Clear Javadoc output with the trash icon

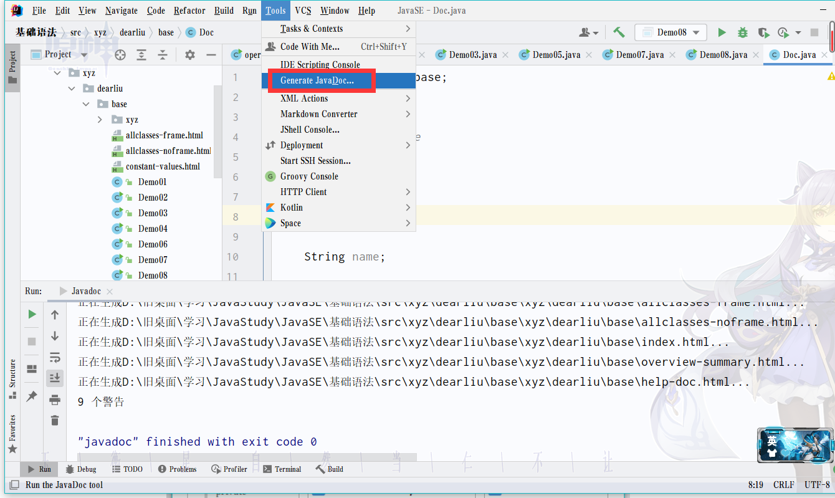pos(55,420)
